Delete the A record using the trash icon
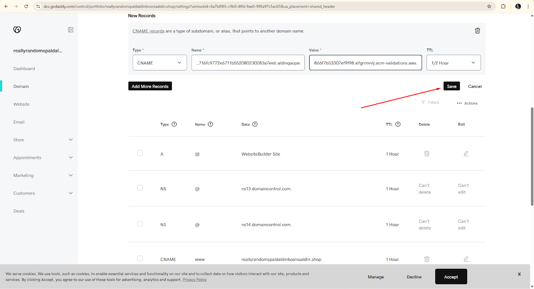 pyautogui.click(x=427, y=154)
